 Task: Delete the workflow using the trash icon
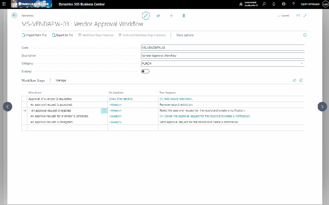click(x=184, y=15)
